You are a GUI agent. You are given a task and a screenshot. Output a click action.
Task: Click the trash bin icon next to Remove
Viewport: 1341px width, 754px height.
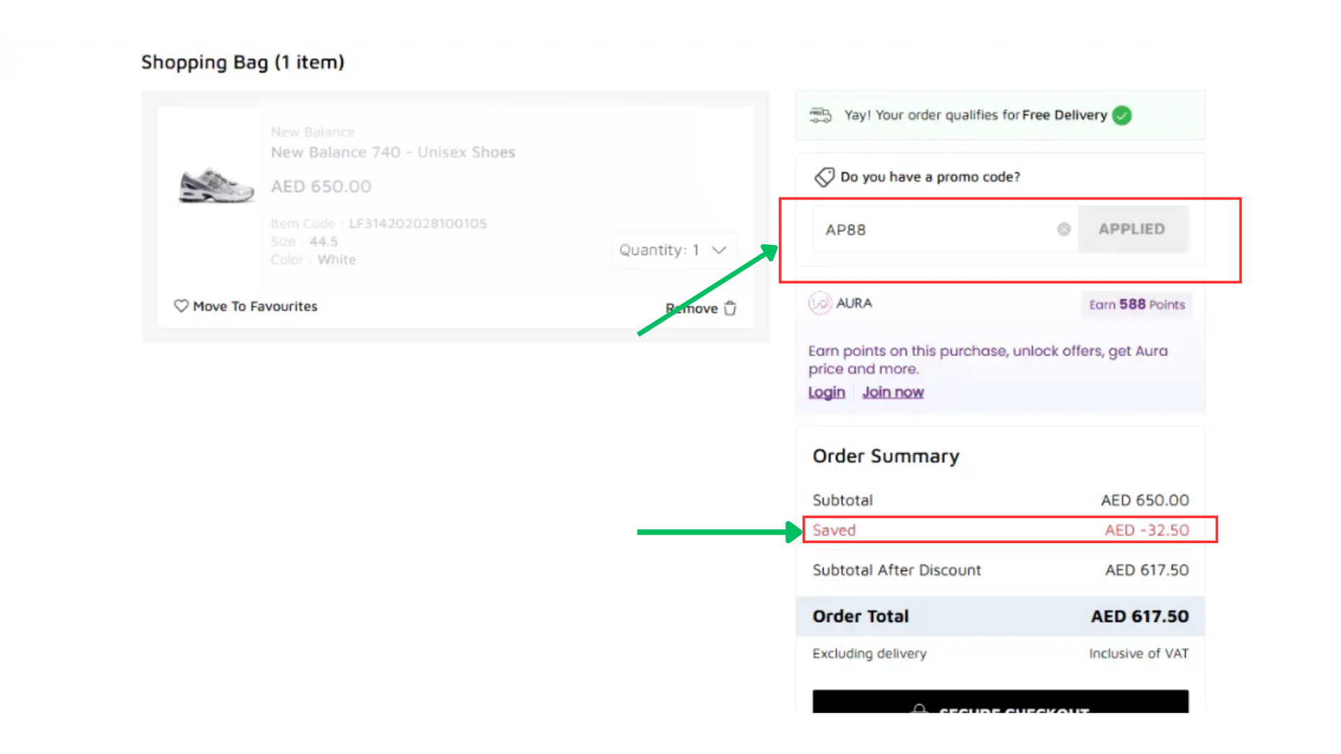click(731, 309)
